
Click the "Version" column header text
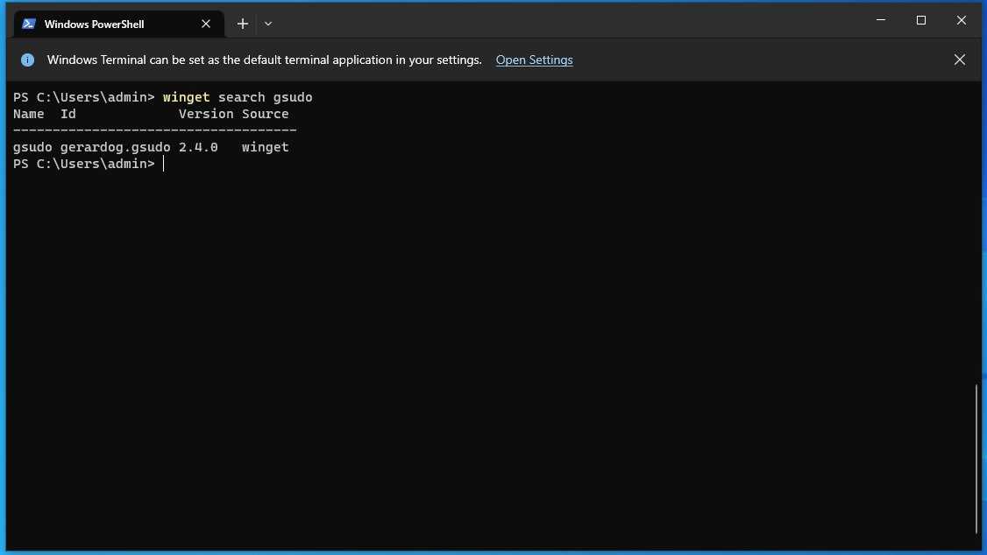pos(206,114)
